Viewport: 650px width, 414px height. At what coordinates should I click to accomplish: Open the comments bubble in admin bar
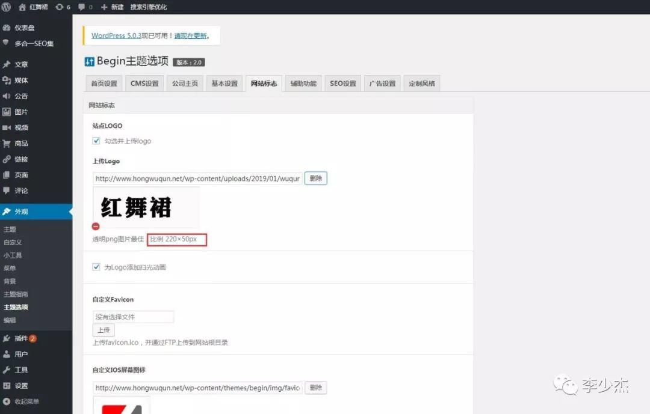[85, 7]
